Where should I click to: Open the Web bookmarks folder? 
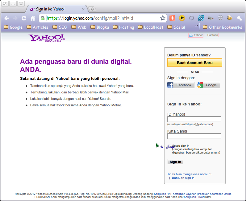coord(79,27)
